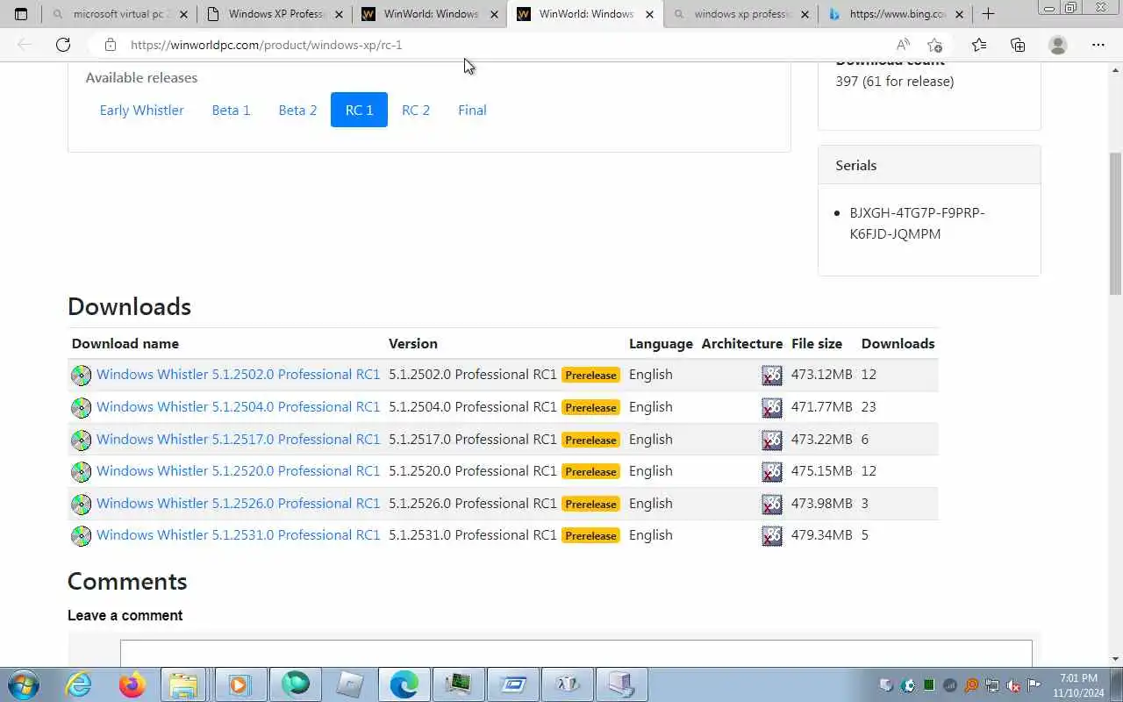Launch Internet Explorer from taskbar
Screen dimensions: 1123x702
[78, 684]
